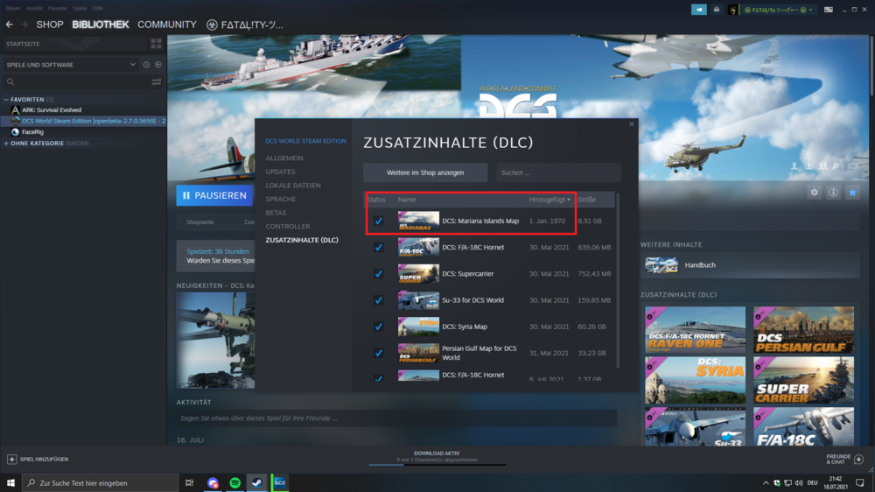Toggle favorite star for DCS World
The width and height of the screenshot is (875, 492).
coord(852,192)
